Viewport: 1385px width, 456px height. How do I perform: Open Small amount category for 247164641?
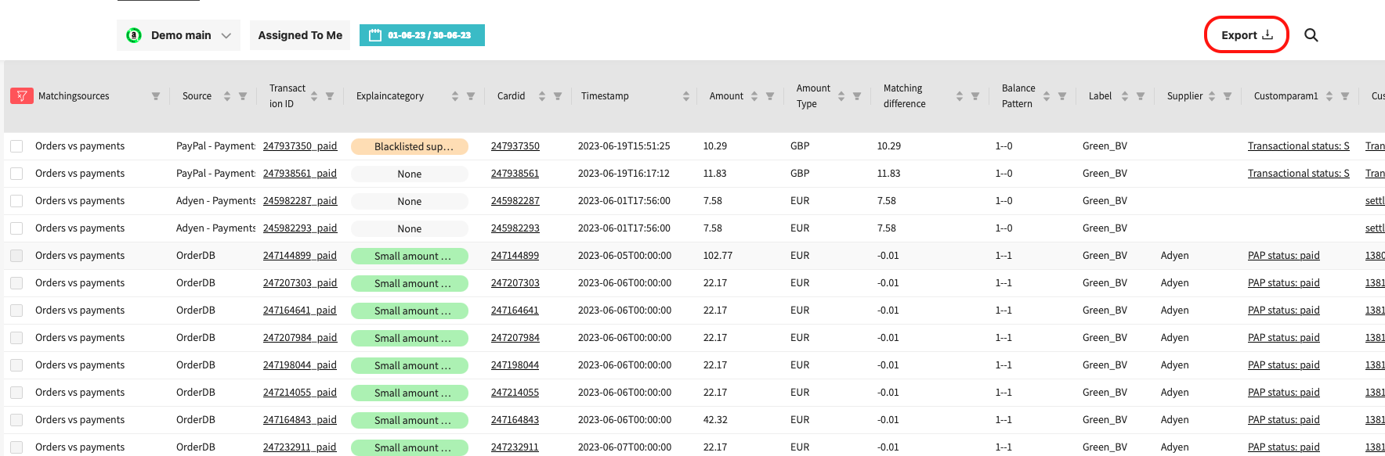410,311
